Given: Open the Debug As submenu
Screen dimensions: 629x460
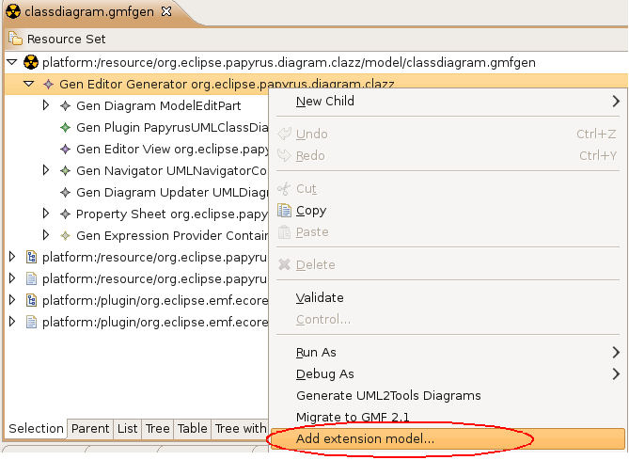Looking at the screenshot, I should (448, 374).
